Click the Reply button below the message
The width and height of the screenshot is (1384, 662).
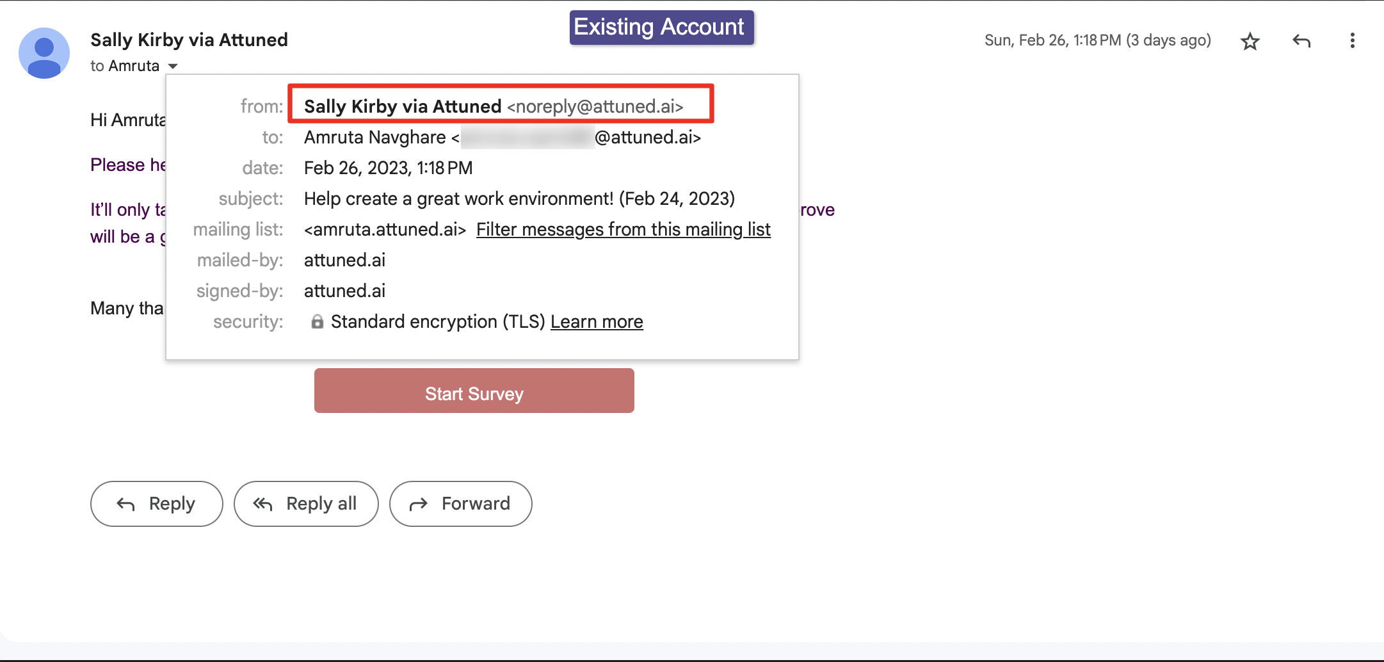(x=157, y=504)
